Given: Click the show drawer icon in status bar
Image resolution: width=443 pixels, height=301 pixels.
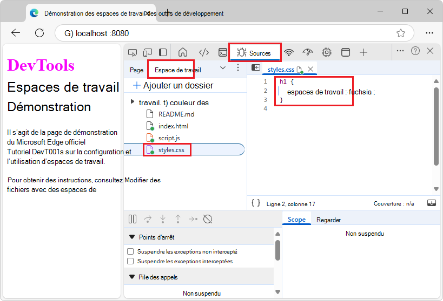Looking at the screenshot, I should click(432, 203).
